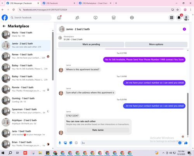This screenshot has height=156, width=194.
Task: Click the message 5742132047
Action: coord(72,116)
